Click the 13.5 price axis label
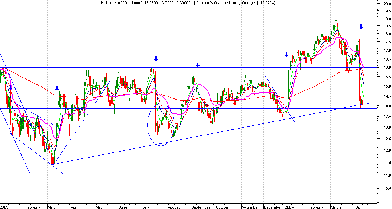The height and width of the screenshot is (209, 392). pyautogui.click(x=387, y=117)
